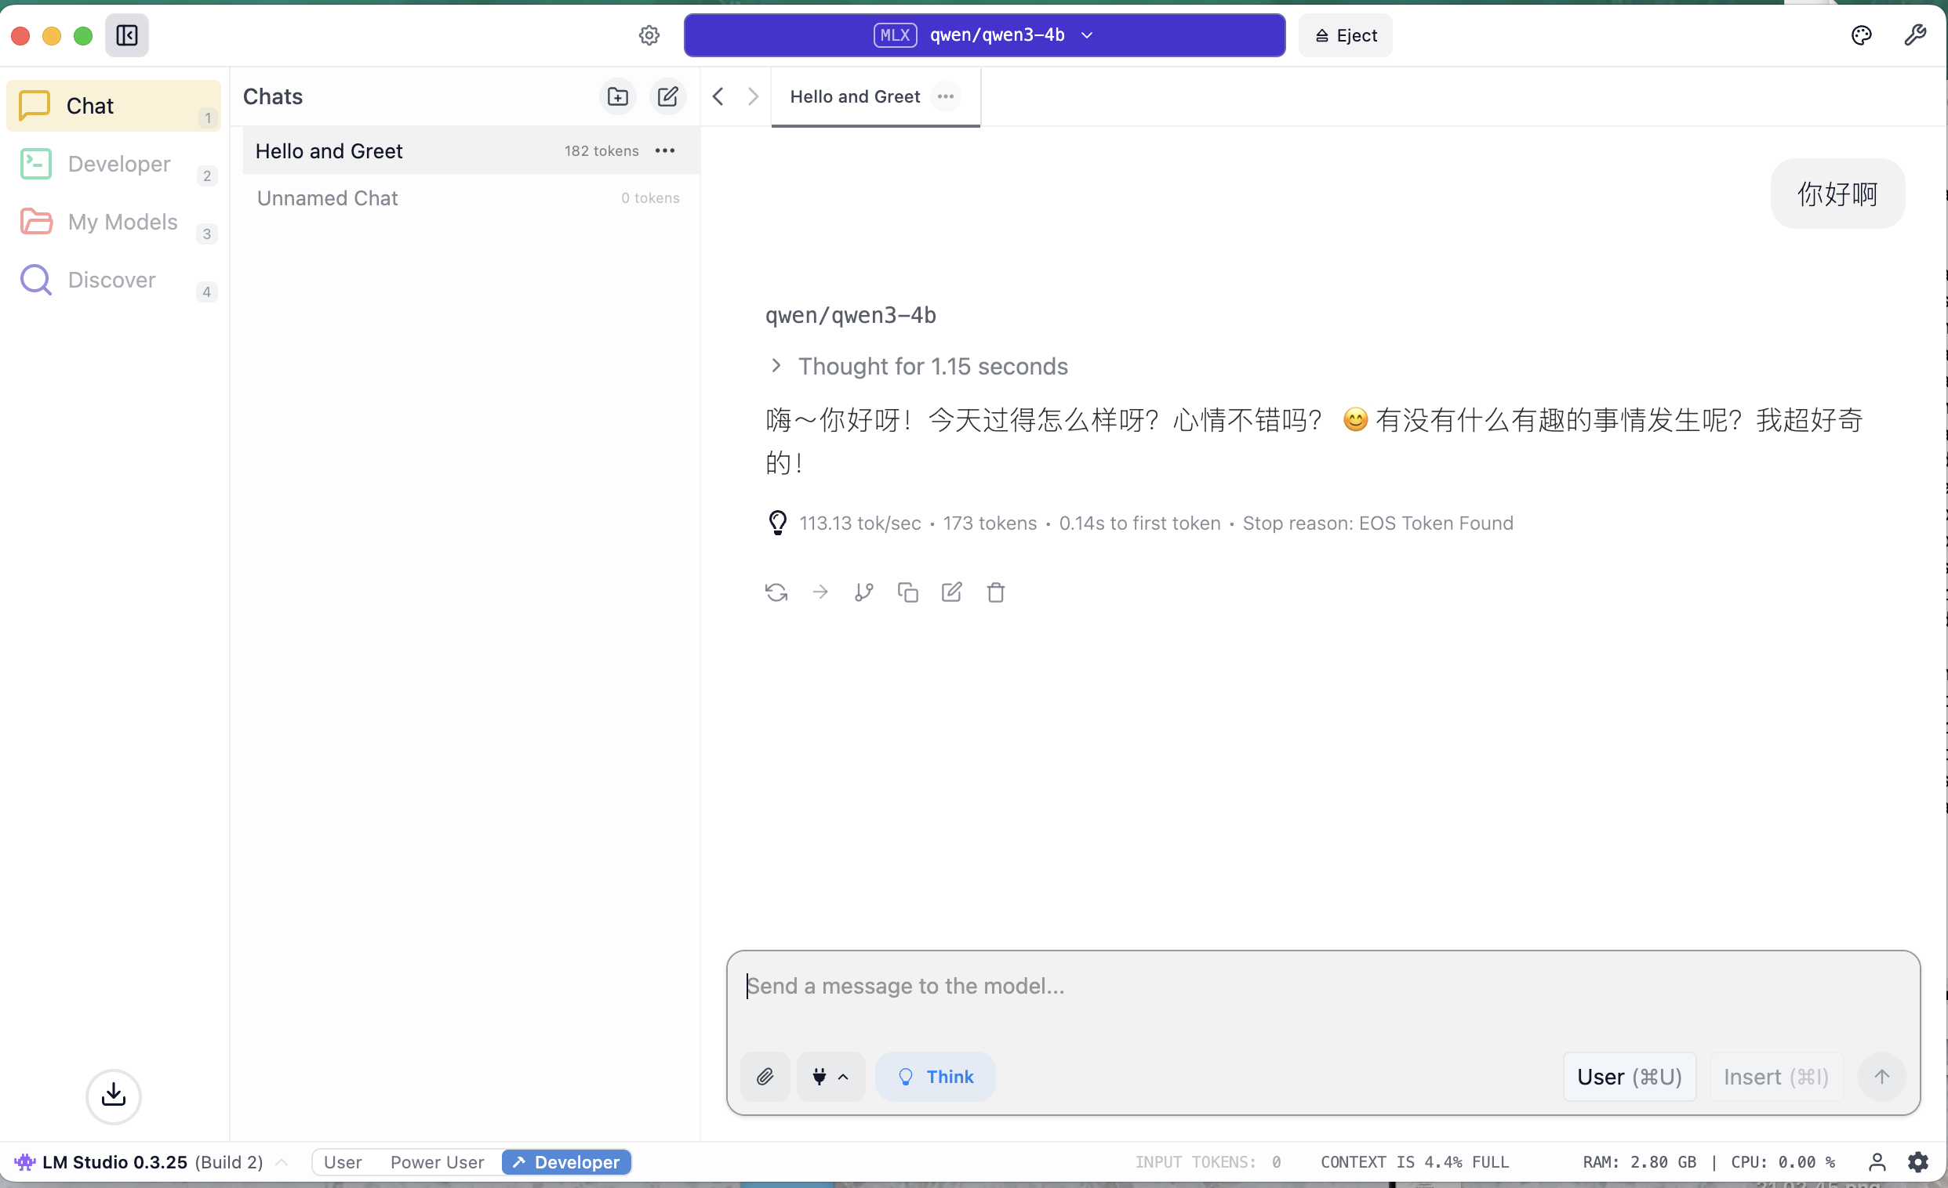The height and width of the screenshot is (1188, 1948).
Task: Click the Chats panel heading
Action: click(273, 96)
